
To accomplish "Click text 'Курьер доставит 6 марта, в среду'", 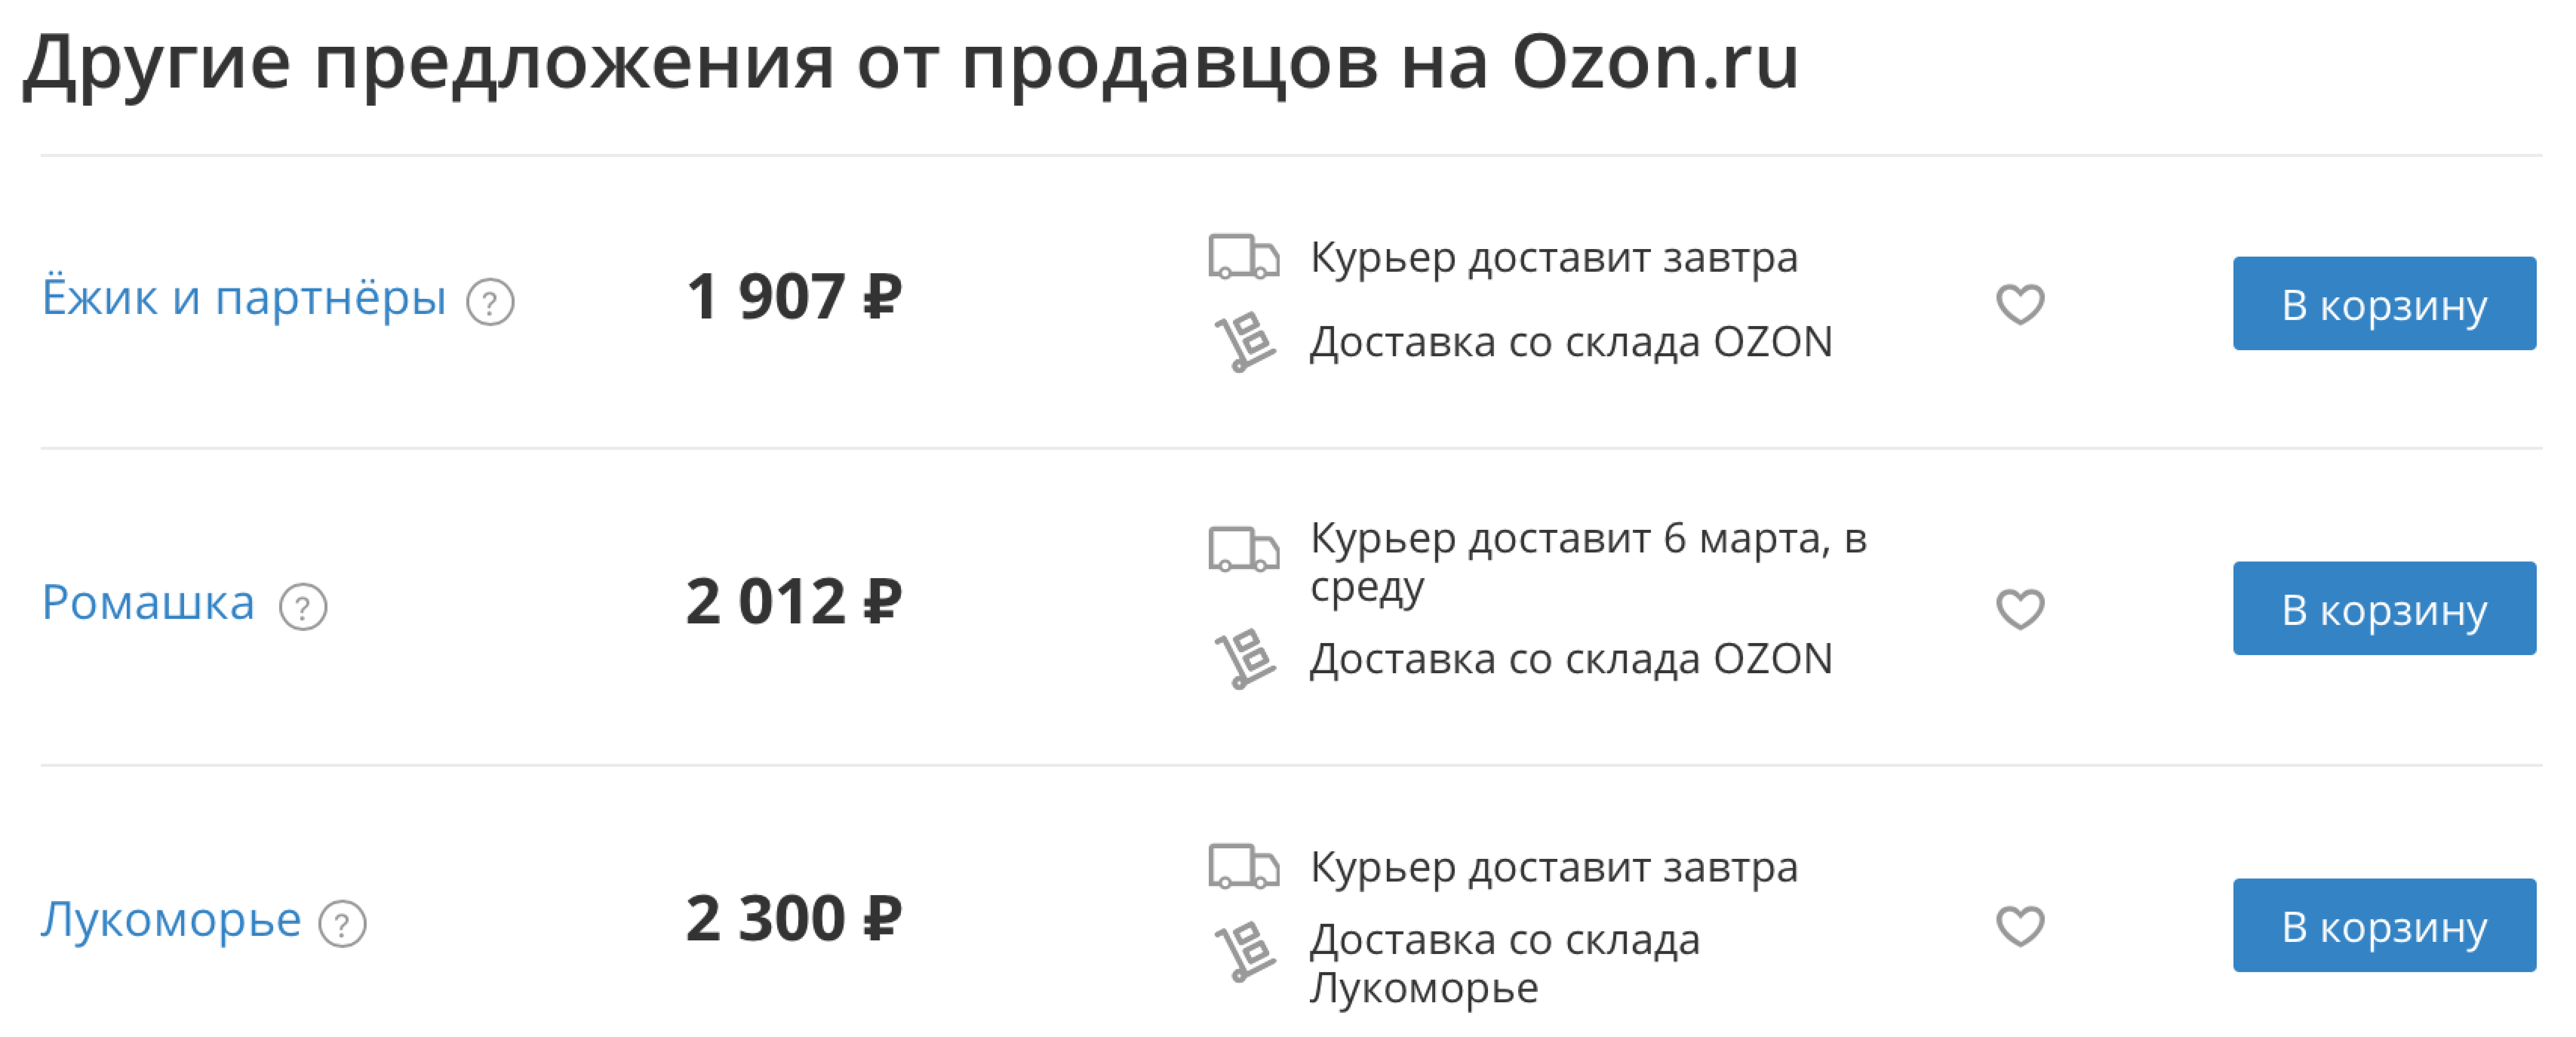I will pyautogui.click(x=1588, y=562).
